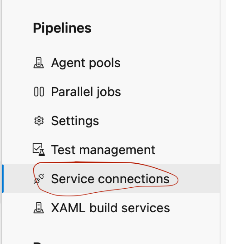Navigate to XAML build services

(110, 208)
